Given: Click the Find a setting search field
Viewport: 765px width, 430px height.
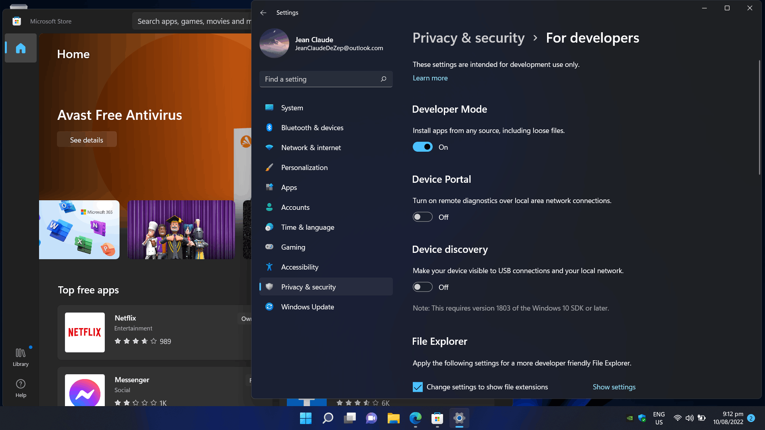Looking at the screenshot, I should (319, 79).
